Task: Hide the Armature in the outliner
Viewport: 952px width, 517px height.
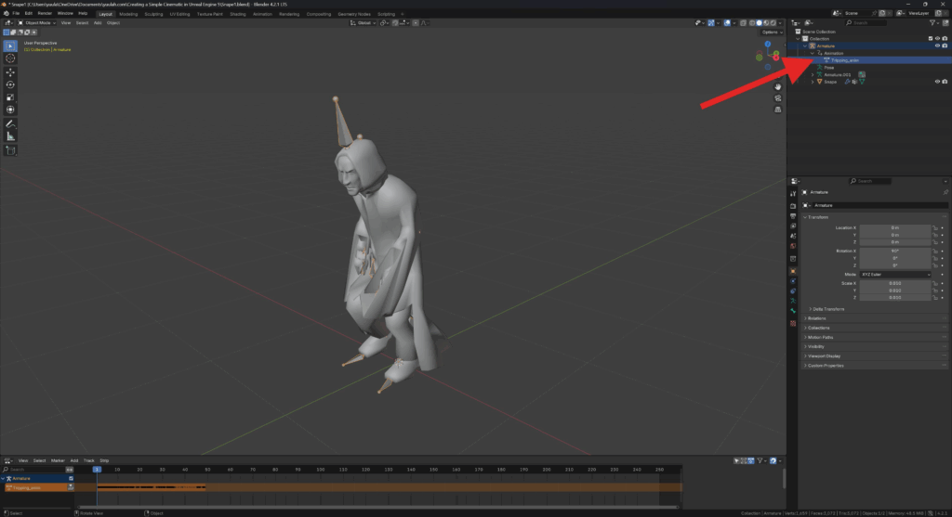Action: click(x=937, y=45)
